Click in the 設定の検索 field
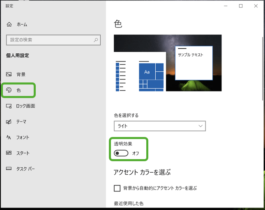The width and height of the screenshot is (265, 210). click(x=49, y=40)
